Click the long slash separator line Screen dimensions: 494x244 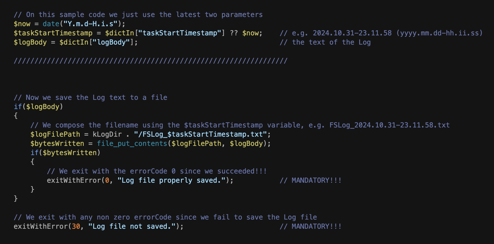[151, 61]
